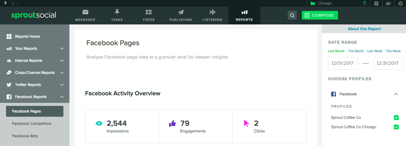Click the 2 Clicks value

256,123
